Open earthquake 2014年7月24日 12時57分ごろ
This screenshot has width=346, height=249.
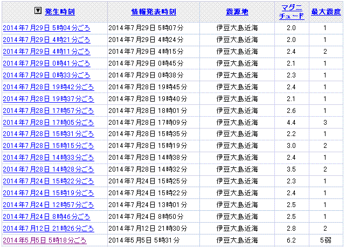point(49,205)
